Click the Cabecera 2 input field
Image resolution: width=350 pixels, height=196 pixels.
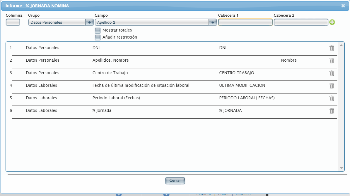[301, 22]
